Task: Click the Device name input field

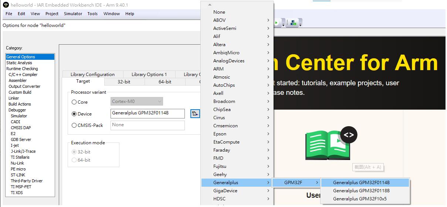Action: coord(148,113)
